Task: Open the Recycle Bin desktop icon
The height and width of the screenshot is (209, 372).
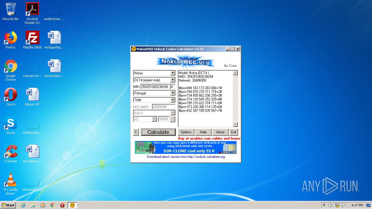Action: click(x=10, y=12)
